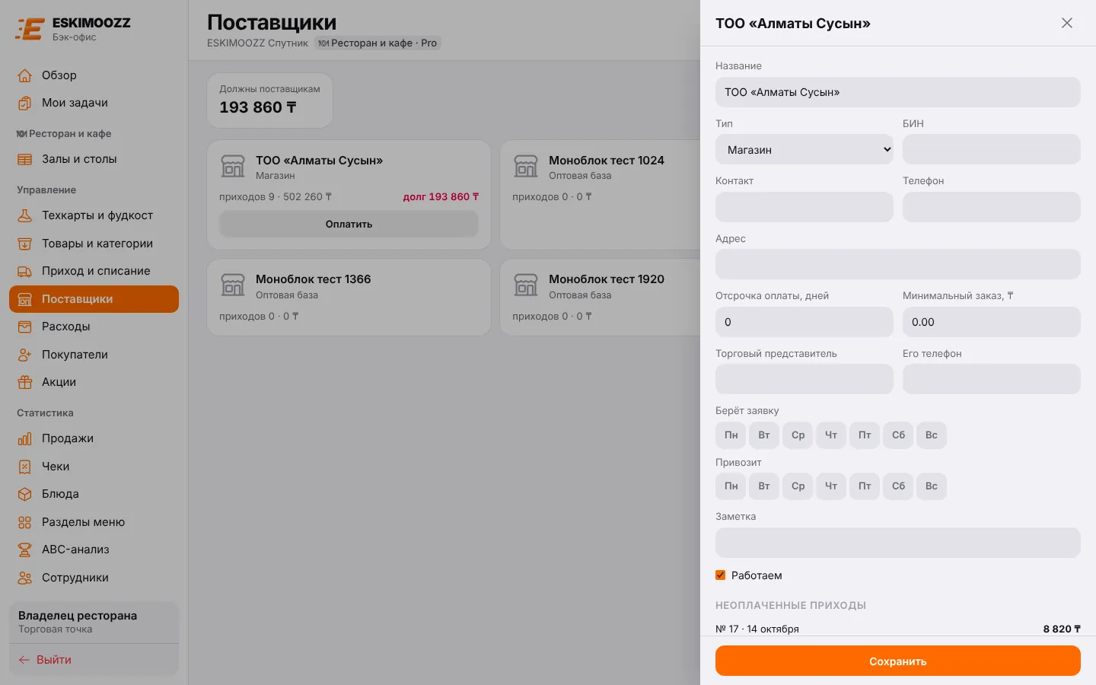1096x685 pixels.
Task: Toggle Пн in Берёт заявку days
Action: [x=731, y=435]
